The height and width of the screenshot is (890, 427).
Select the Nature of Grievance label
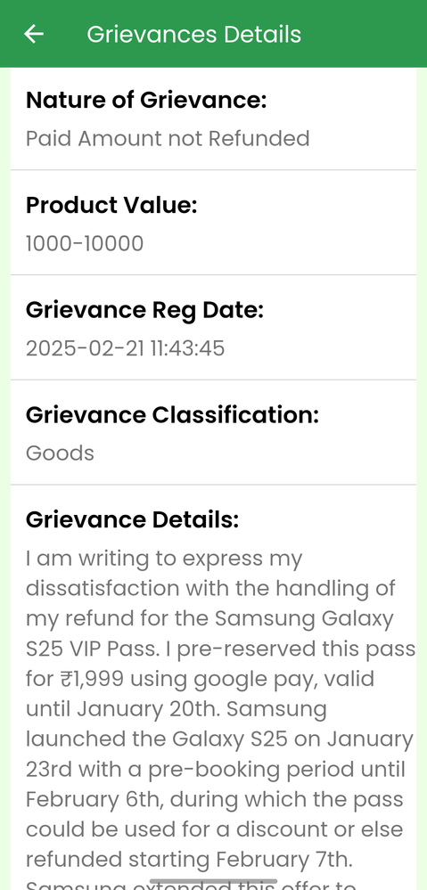146,100
